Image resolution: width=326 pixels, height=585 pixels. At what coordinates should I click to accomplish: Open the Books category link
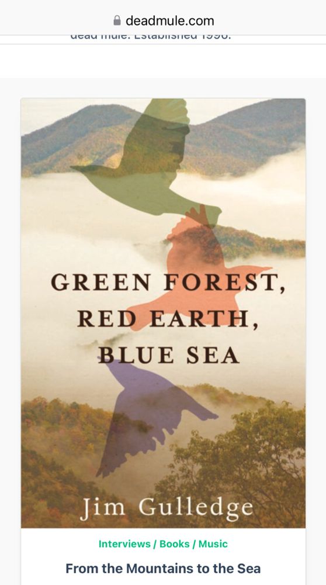(x=174, y=544)
